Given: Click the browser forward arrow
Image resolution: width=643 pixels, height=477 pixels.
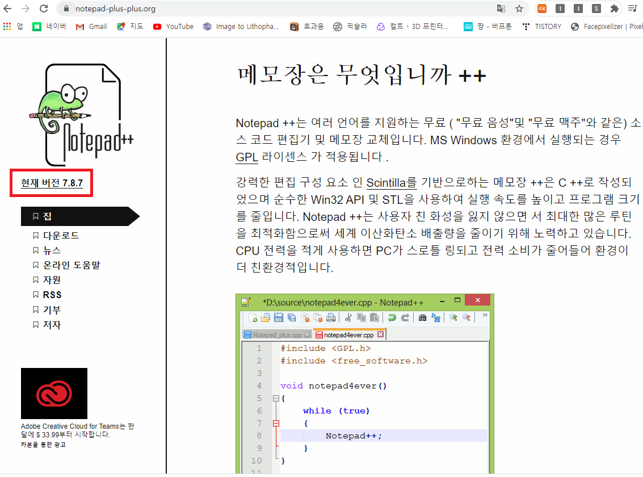Looking at the screenshot, I should 26,9.
